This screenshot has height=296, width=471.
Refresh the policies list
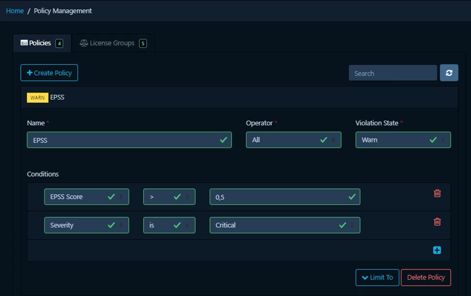tap(449, 72)
